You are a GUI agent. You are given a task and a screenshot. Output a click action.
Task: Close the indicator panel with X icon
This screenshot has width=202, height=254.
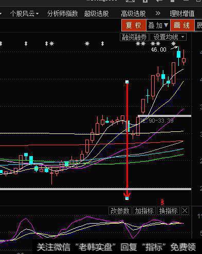185,211
